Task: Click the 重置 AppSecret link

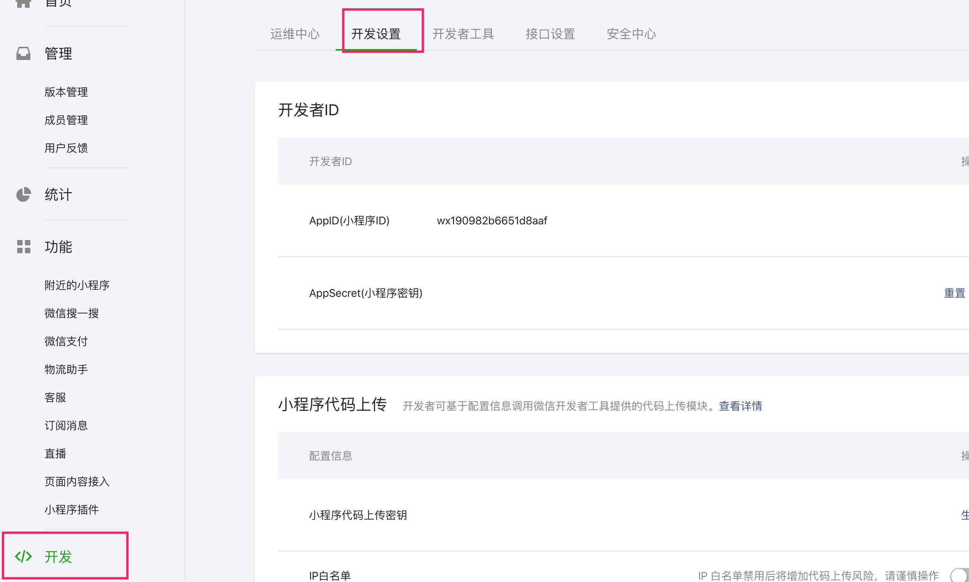Action: [954, 293]
